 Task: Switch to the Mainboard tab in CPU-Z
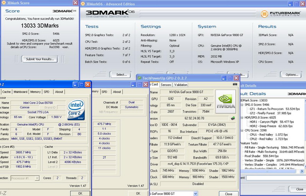(x=20, y=92)
